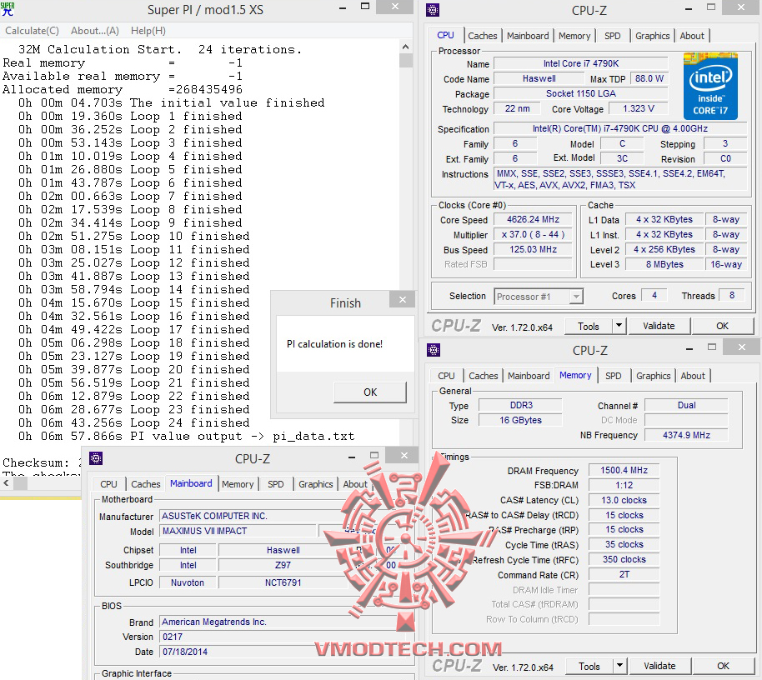Click the CPU-Z top window title icon
762x680 pixels.
(x=433, y=10)
